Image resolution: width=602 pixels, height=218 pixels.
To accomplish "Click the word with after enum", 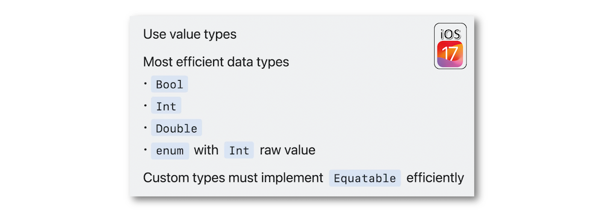I will point(206,150).
